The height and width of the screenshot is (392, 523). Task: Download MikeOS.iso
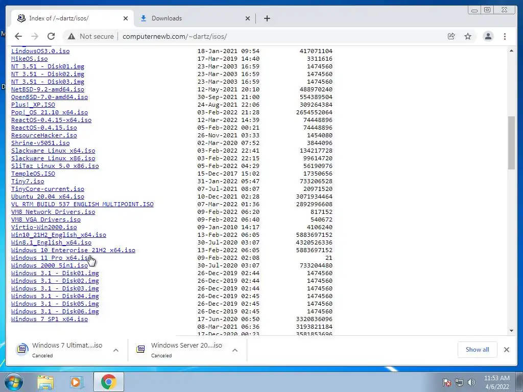pyautogui.click(x=29, y=59)
